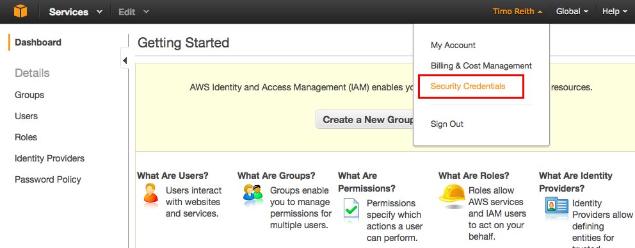Image resolution: width=635 pixels, height=248 pixels.
Task: Click the What Are Groups? heading
Action: [276, 176]
